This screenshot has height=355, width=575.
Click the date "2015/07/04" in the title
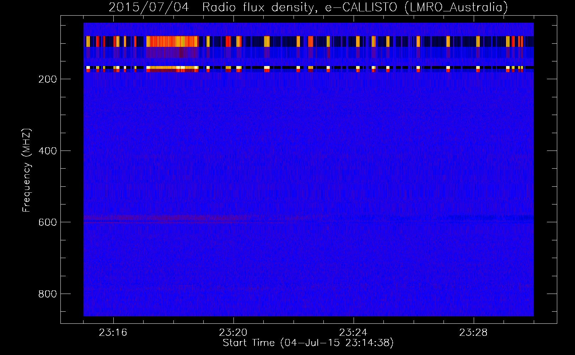pyautogui.click(x=149, y=7)
